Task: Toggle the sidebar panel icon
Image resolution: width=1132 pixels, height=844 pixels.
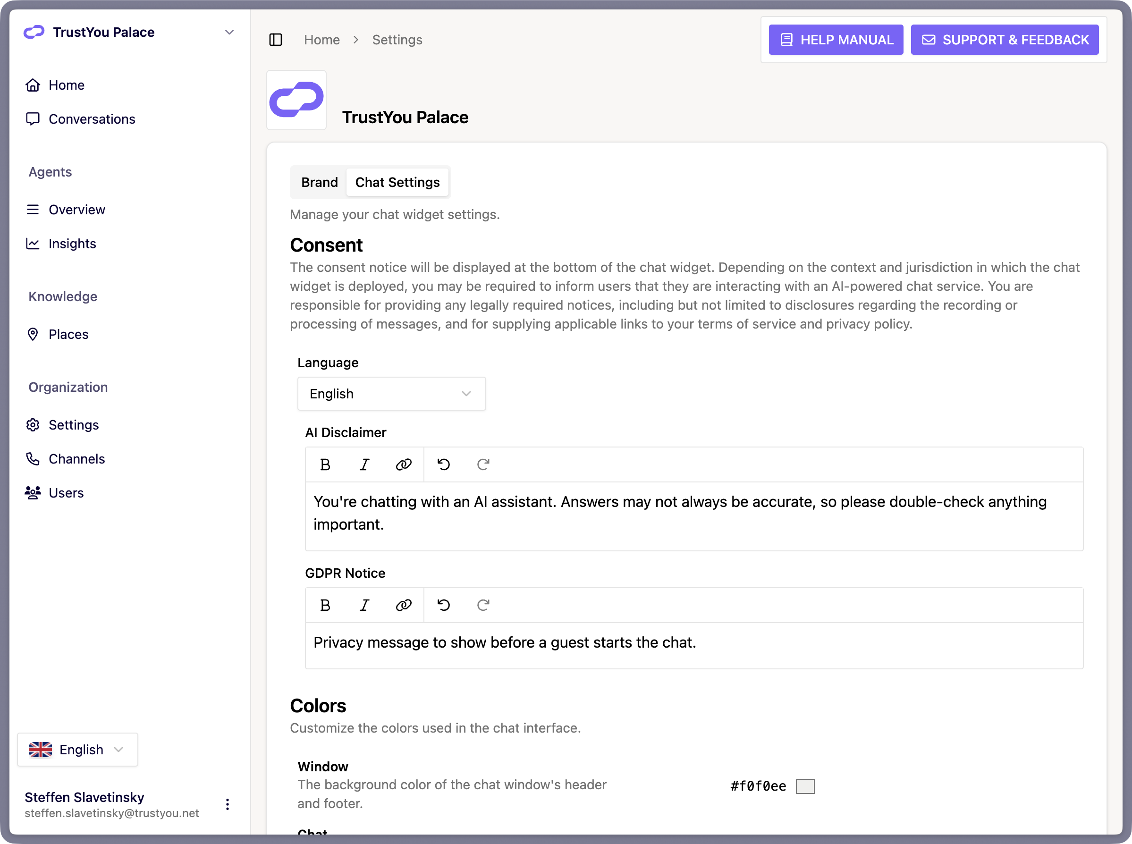Action: coord(275,40)
